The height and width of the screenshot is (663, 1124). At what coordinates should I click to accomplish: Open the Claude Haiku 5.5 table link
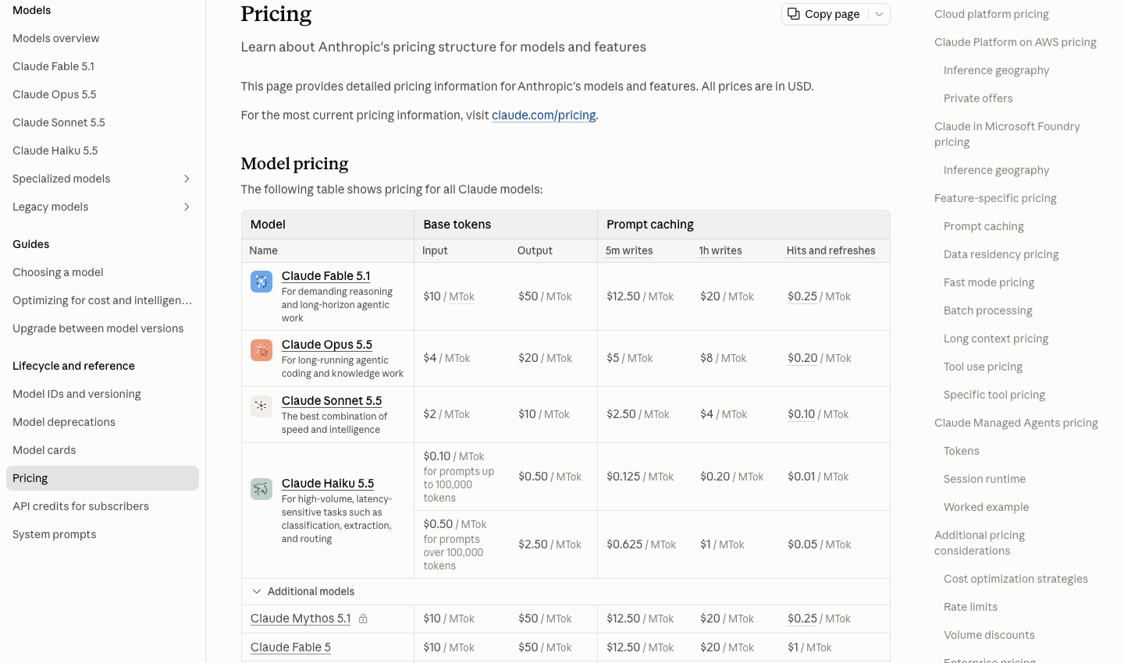(x=328, y=484)
